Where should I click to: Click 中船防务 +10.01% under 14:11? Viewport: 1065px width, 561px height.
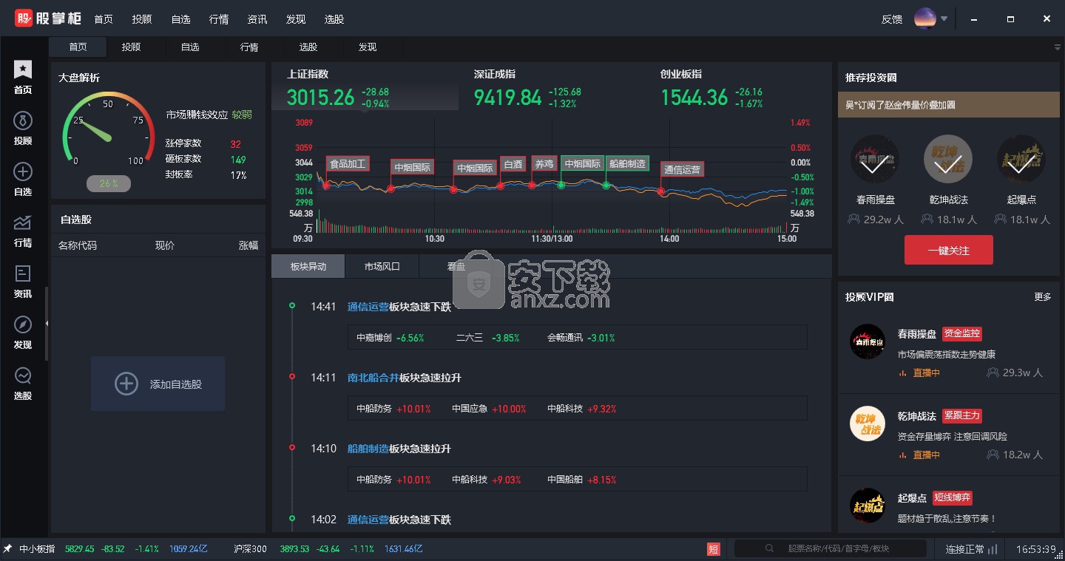click(393, 409)
